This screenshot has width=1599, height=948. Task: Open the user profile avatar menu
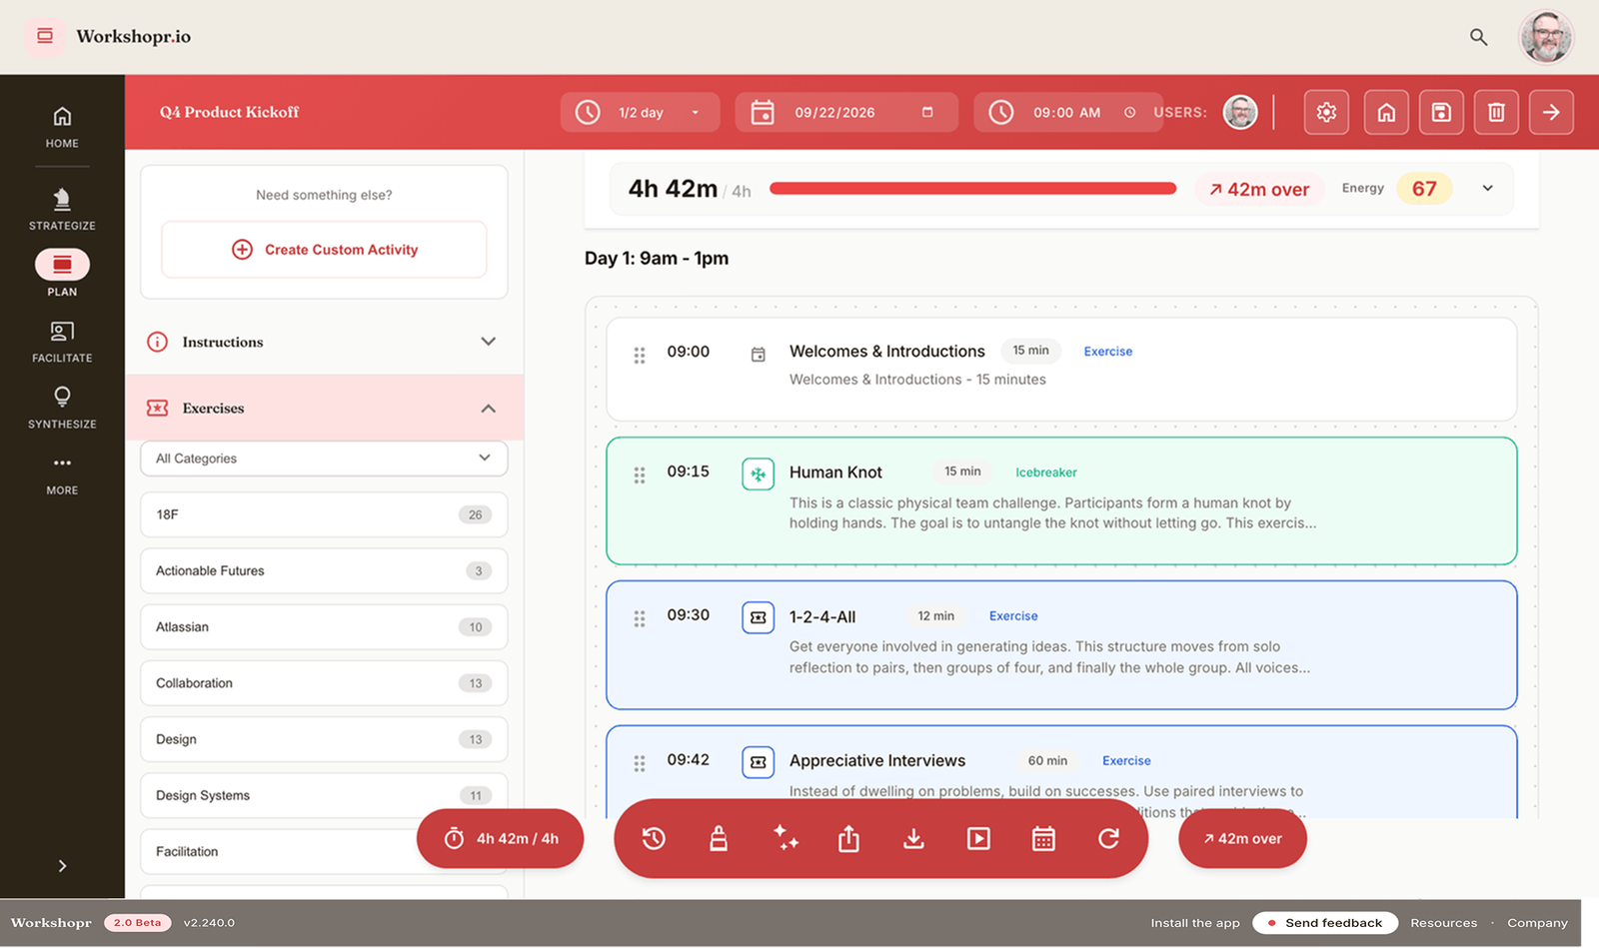tap(1546, 37)
